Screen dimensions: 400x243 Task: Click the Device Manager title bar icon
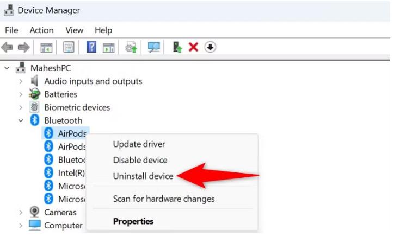[x=9, y=10]
